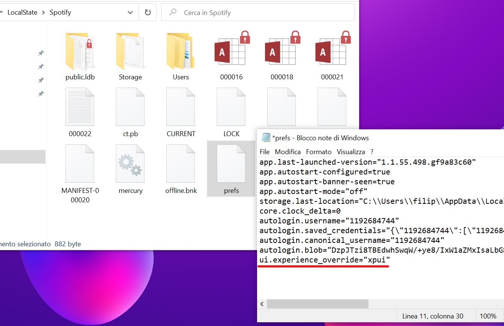Click the LocalState breadcrumb

tap(22, 12)
